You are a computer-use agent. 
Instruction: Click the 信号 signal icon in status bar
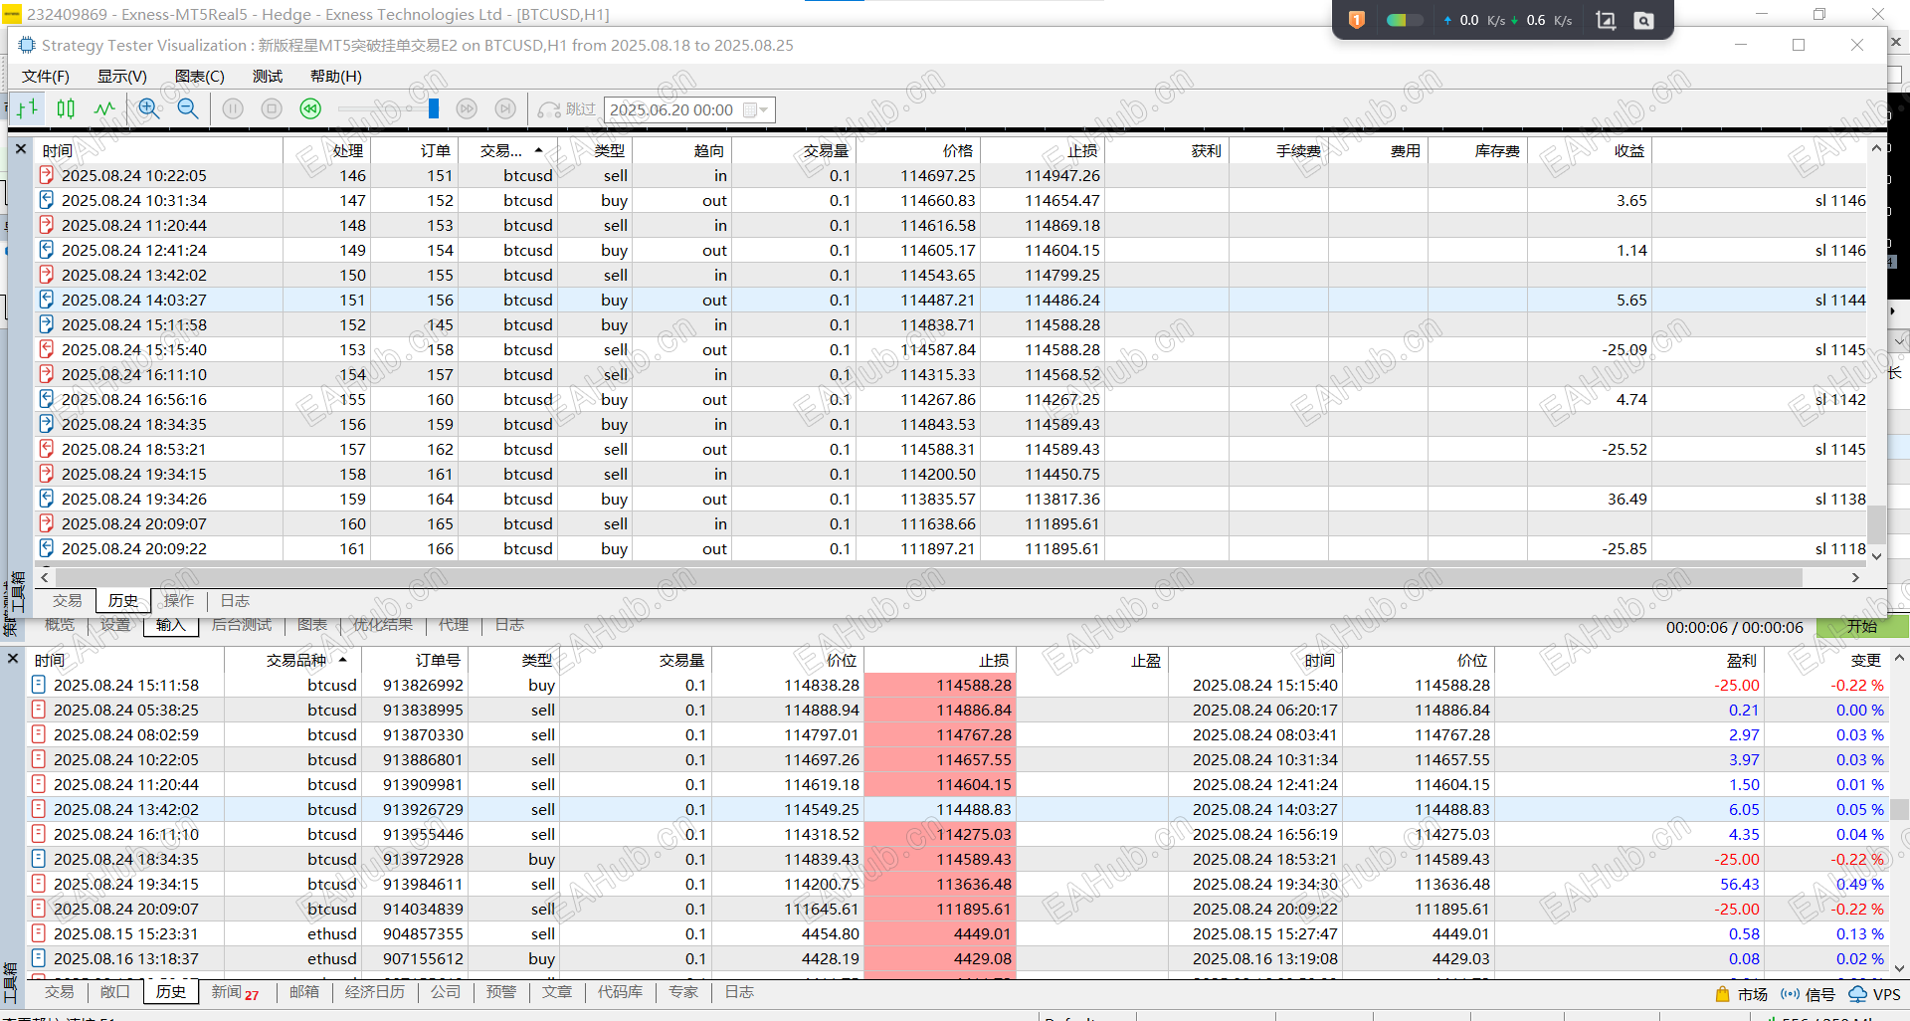pos(1791,994)
